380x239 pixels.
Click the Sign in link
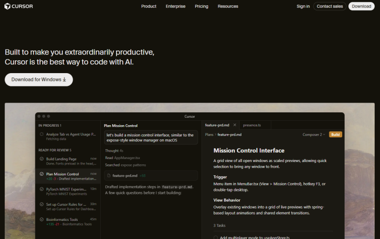coord(303,6)
